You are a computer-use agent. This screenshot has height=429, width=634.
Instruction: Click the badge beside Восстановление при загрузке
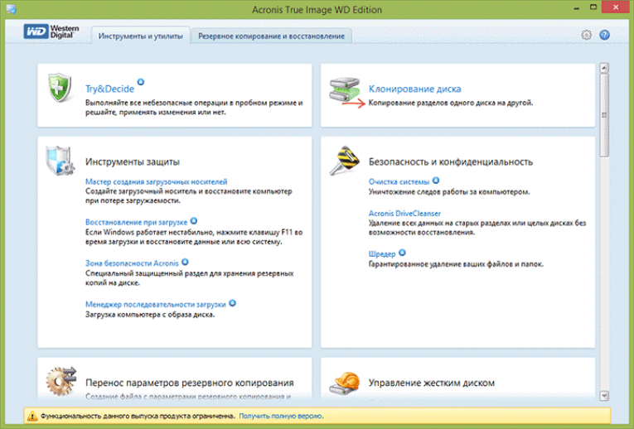(x=194, y=220)
